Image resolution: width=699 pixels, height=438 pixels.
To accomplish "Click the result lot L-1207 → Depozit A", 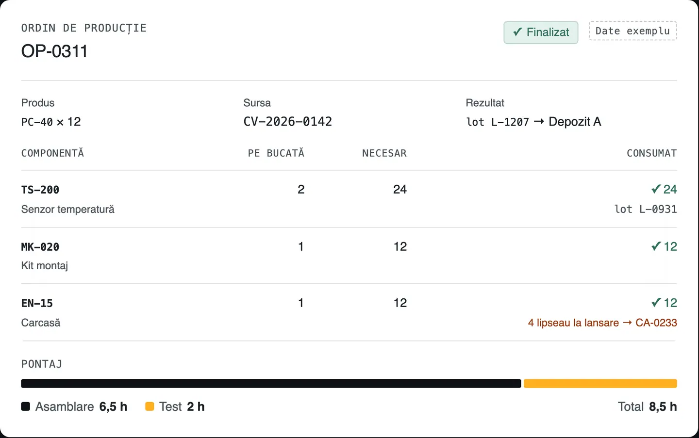I will (x=533, y=122).
